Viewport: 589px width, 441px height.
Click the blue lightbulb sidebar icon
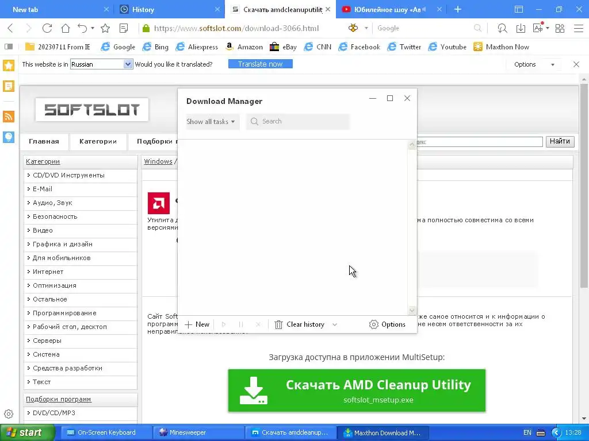click(x=9, y=137)
